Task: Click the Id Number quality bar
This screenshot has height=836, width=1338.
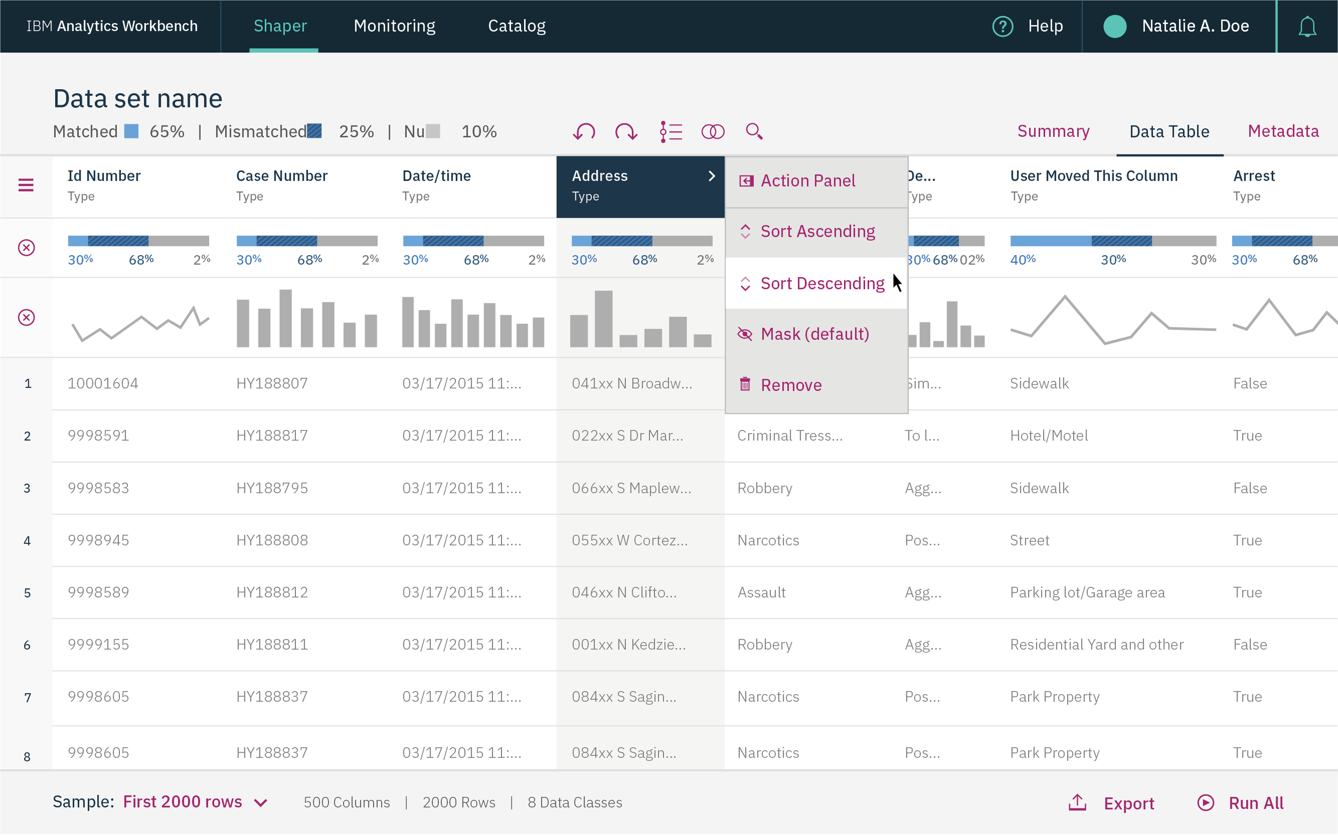Action: coord(138,241)
